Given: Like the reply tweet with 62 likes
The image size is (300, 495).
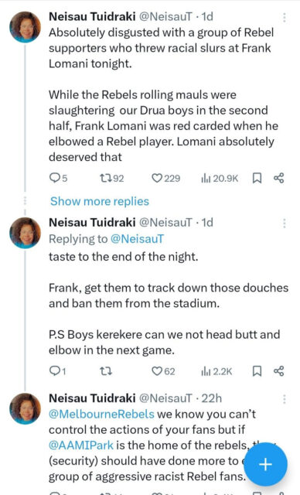Looking at the screenshot, I should point(163,371).
